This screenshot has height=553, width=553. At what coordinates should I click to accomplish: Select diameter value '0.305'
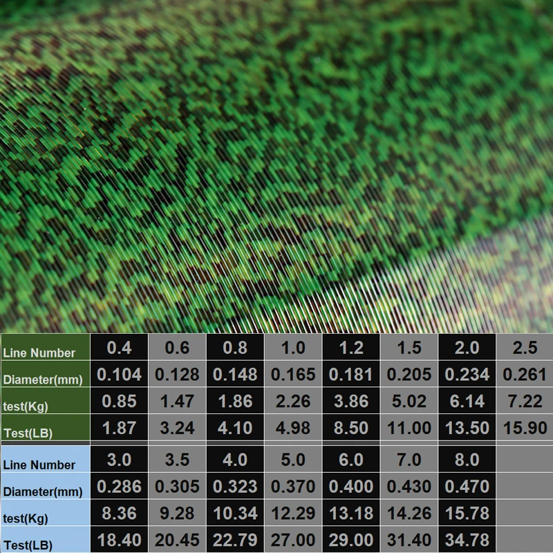177,486
